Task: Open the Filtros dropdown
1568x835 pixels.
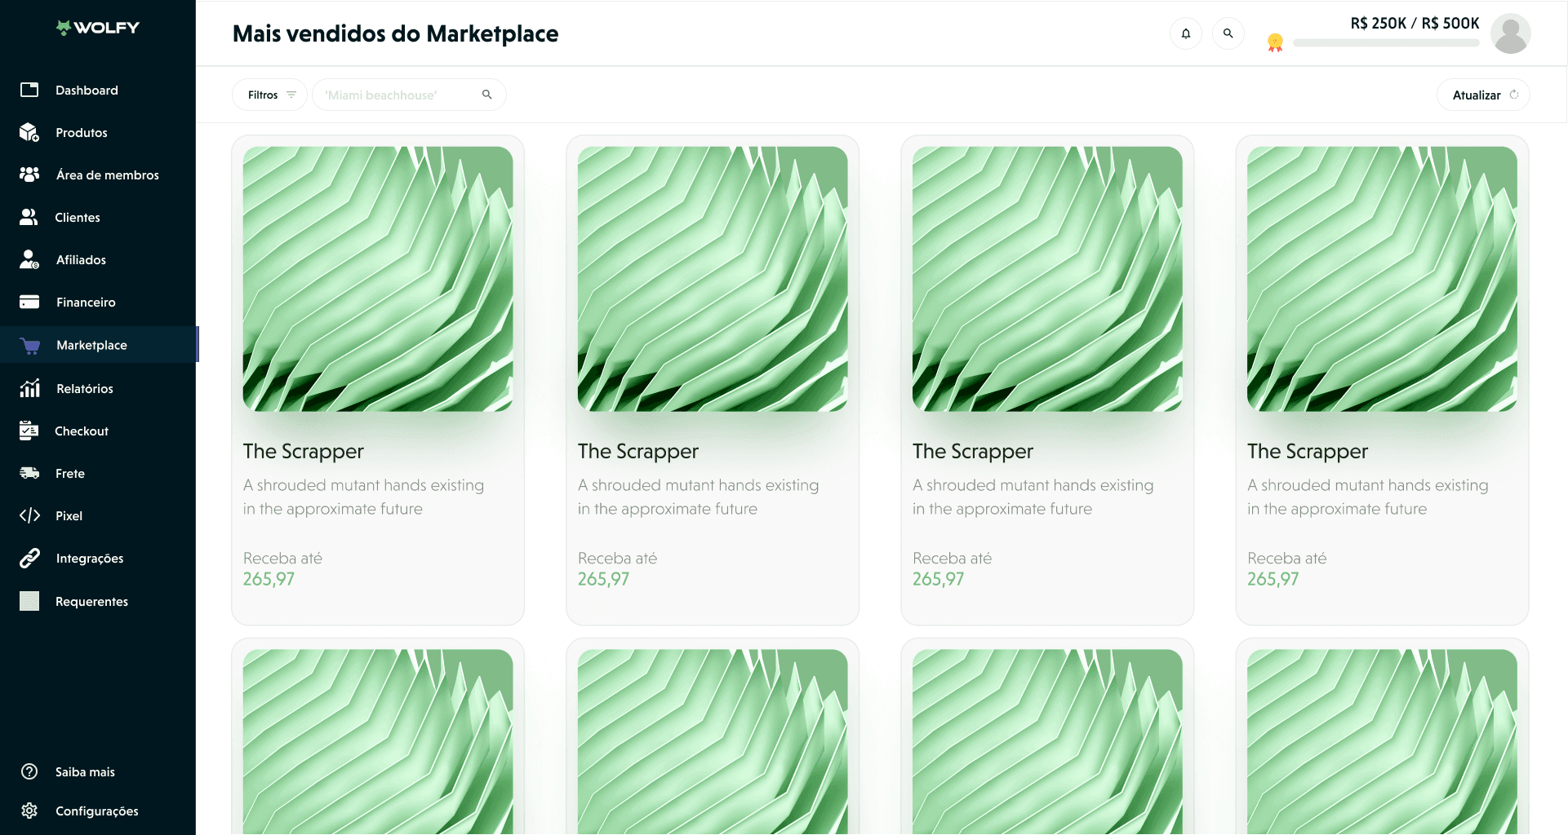Action: (269, 95)
